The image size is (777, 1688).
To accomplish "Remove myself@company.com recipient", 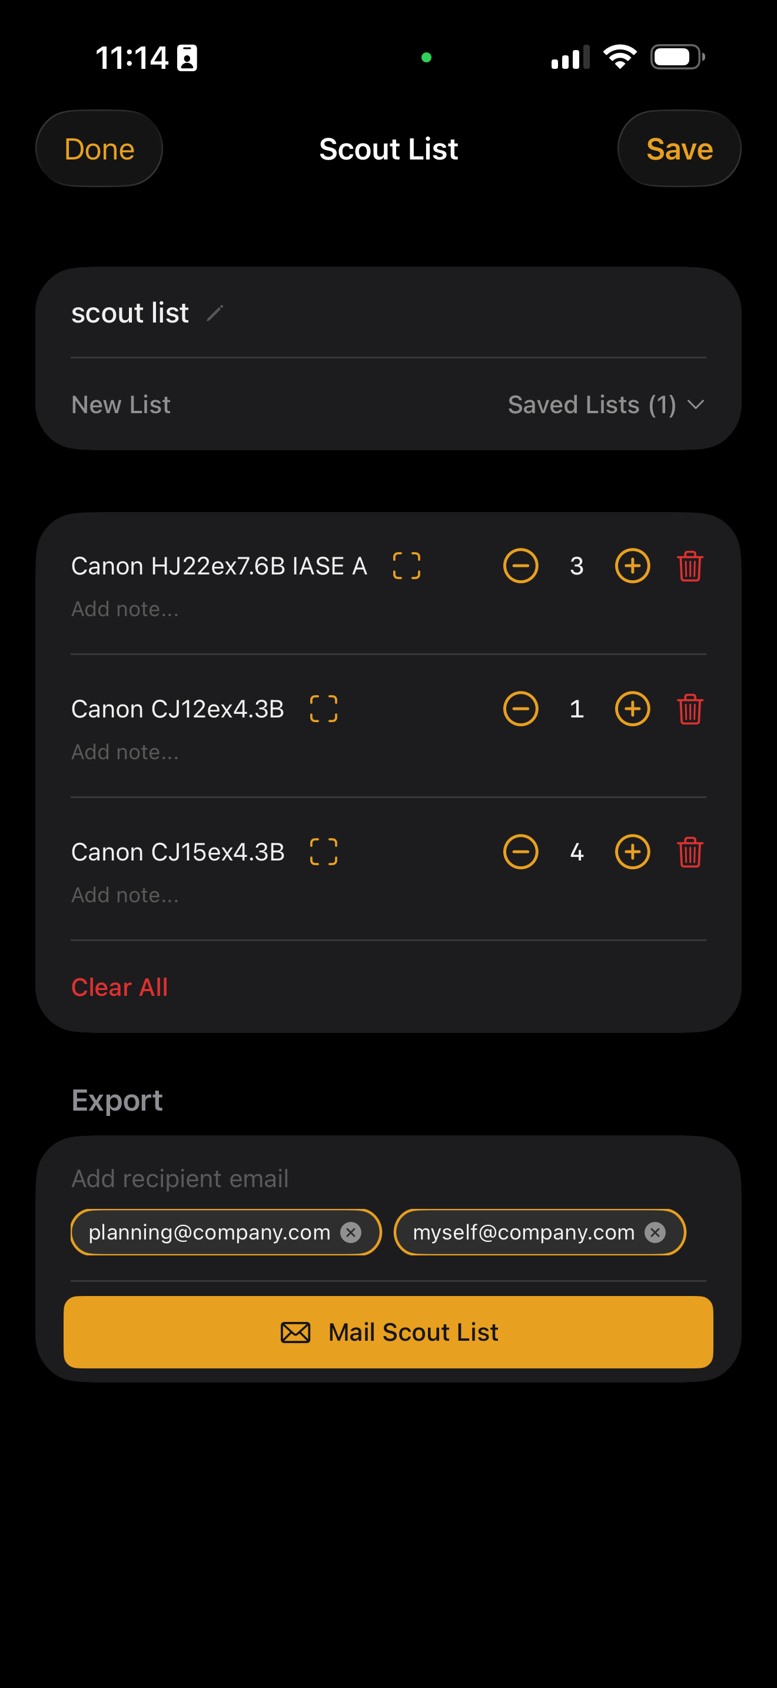I will click(x=655, y=1232).
